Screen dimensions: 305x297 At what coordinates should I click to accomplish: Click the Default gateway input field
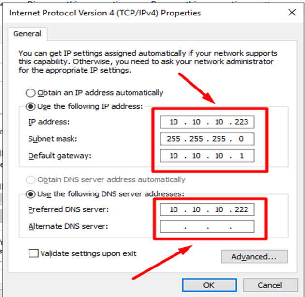click(x=207, y=157)
